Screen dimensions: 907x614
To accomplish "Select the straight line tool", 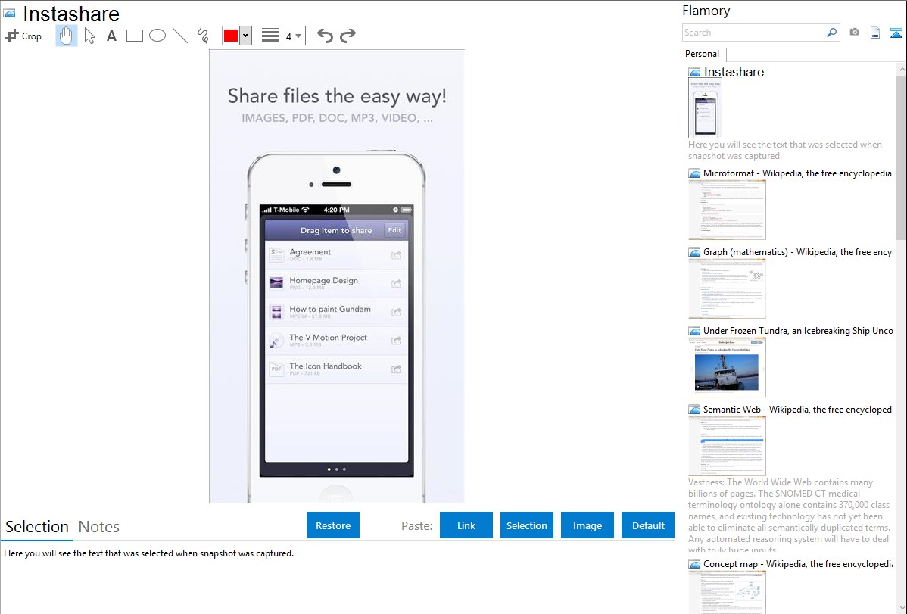I will click(x=179, y=36).
